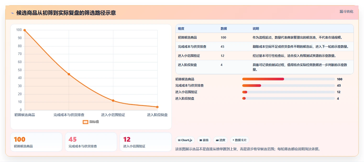Click the 维度 table column header
364x162 pixels.
pos(181,29)
